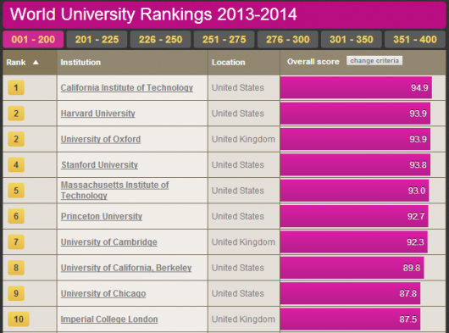Open the University of Chicago link

[x=103, y=293]
